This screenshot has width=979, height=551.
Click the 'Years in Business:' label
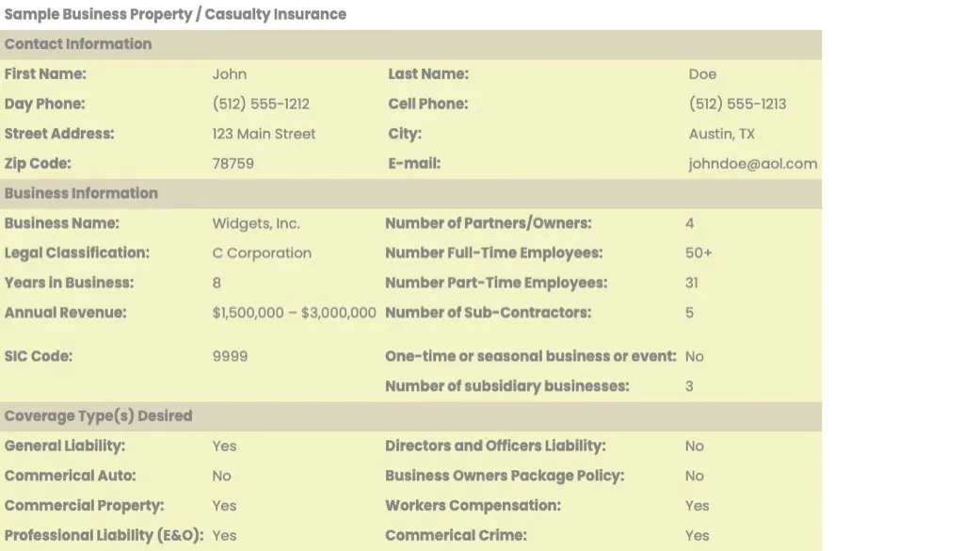(x=69, y=283)
